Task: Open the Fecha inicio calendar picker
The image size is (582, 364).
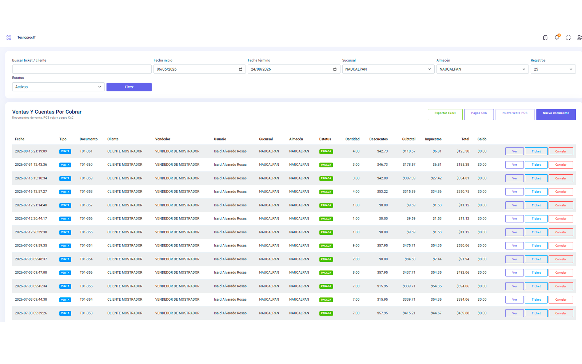Action: [x=240, y=69]
